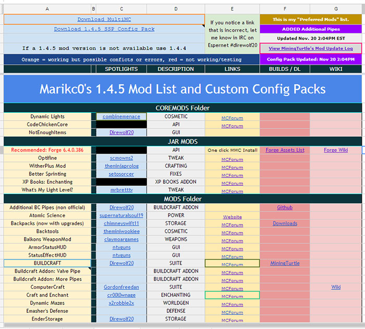Screen dimensions: 365x329
Task: Select column C header
Action: [121, 9]
